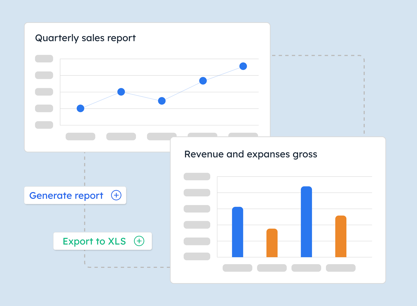Screen dimensions: 417x306
Task: Select the top y-axis placeholder label
Action: point(44,58)
